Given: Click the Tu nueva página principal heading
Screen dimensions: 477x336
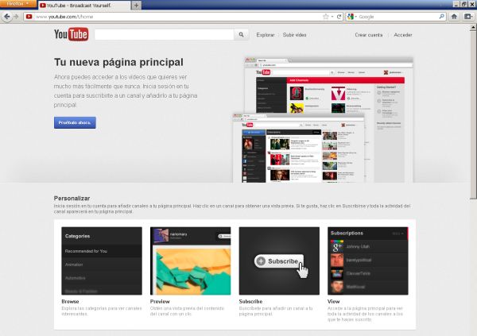Looking at the screenshot, I should coord(118,62).
